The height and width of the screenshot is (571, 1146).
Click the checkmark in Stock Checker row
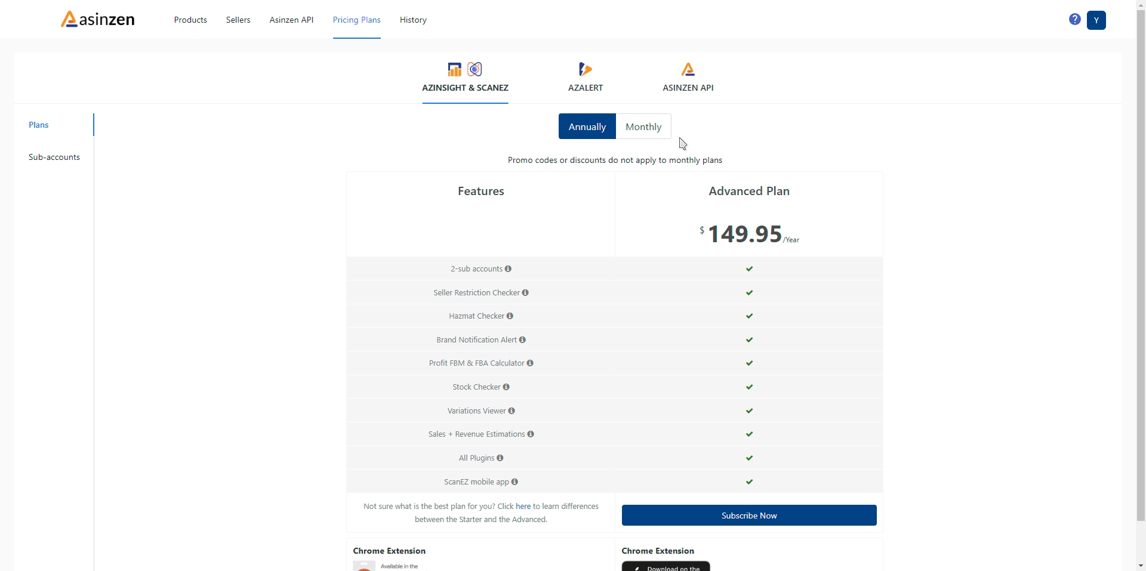click(x=749, y=387)
